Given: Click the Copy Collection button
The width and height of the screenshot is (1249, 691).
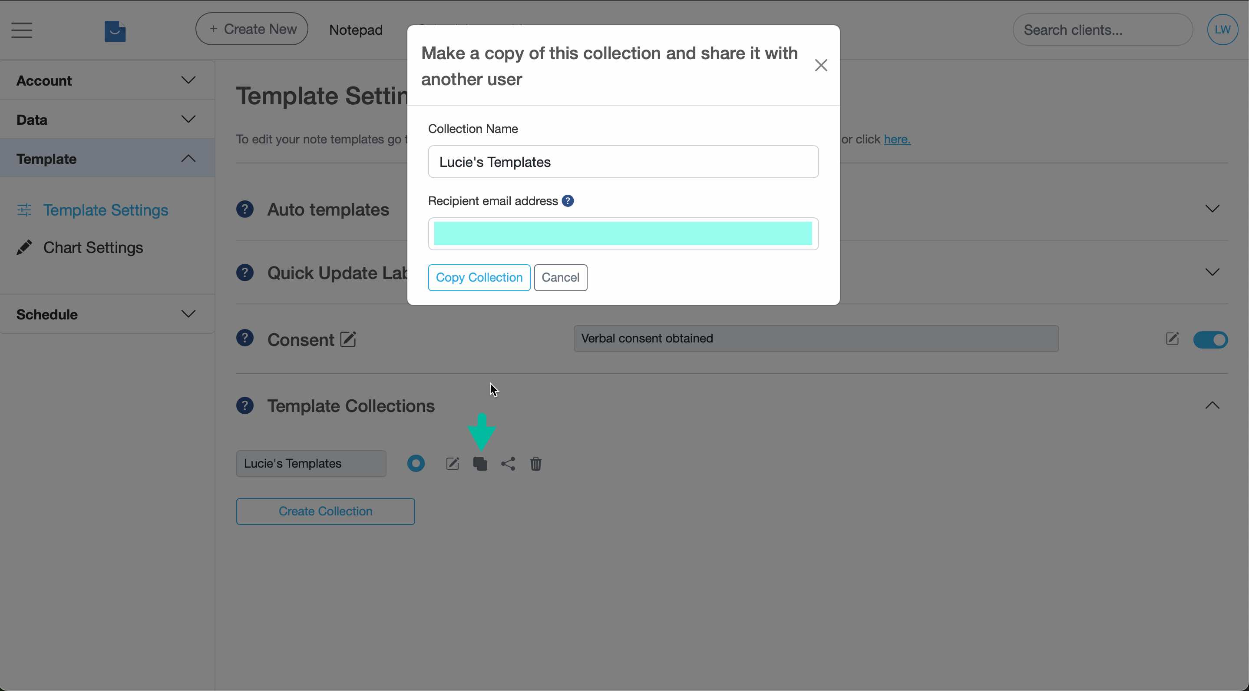Looking at the screenshot, I should click(479, 277).
